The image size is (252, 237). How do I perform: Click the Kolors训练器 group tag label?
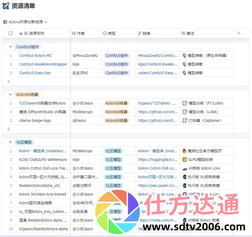27,95
